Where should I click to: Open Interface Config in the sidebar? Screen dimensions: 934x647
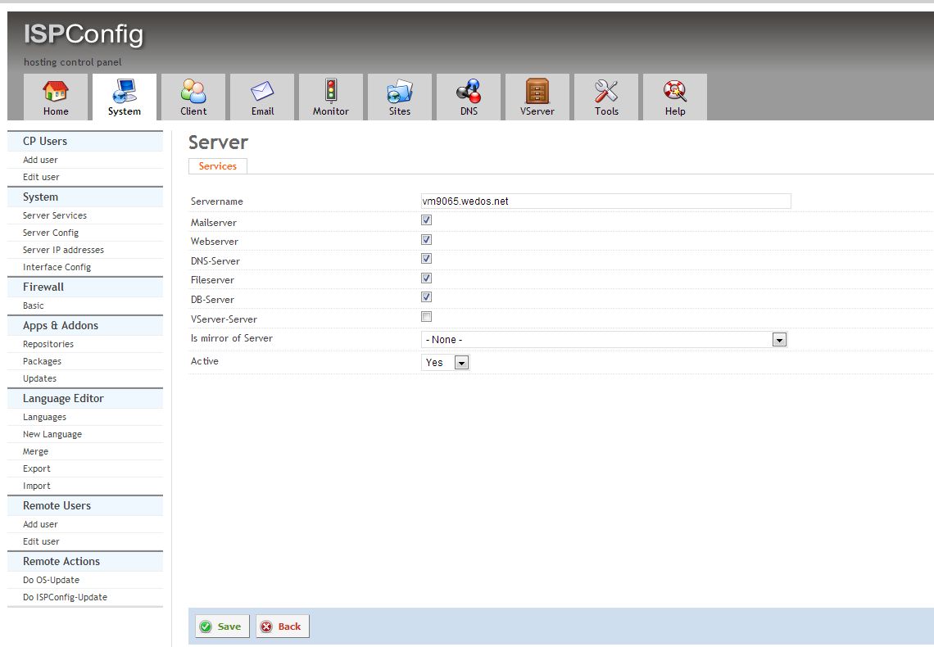click(57, 267)
